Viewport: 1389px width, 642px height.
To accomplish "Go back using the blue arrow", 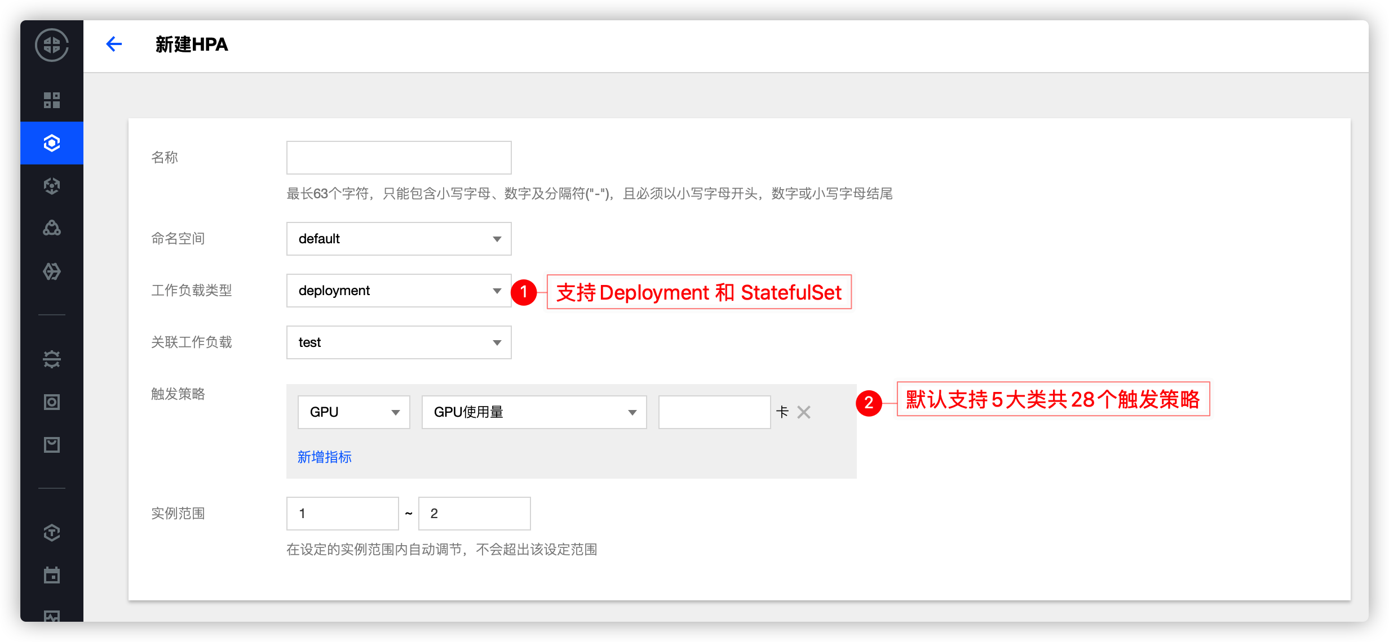I will point(114,44).
